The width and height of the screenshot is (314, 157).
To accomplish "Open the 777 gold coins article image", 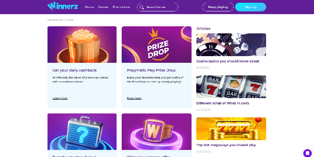I will pos(231,129).
